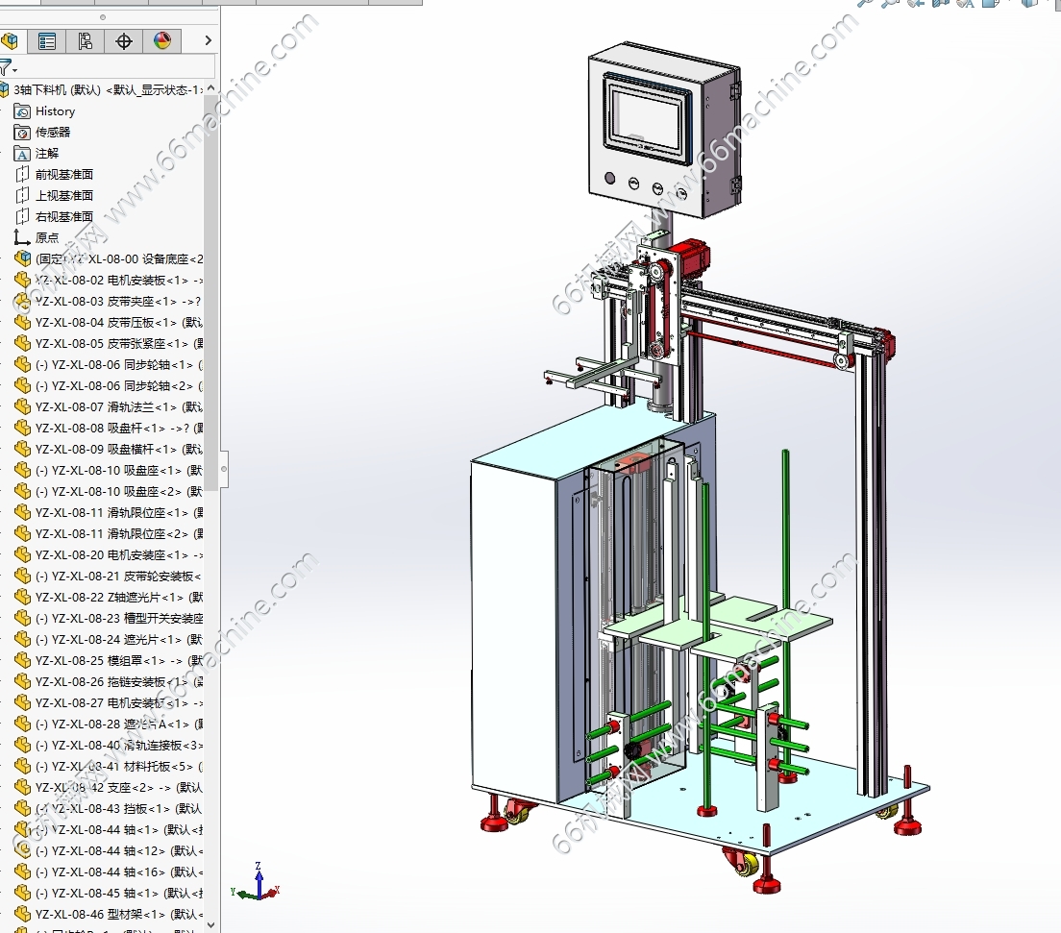The height and width of the screenshot is (933, 1061).
Task: Click the part icon of 滑轨法兰<1>
Action: click(22, 406)
